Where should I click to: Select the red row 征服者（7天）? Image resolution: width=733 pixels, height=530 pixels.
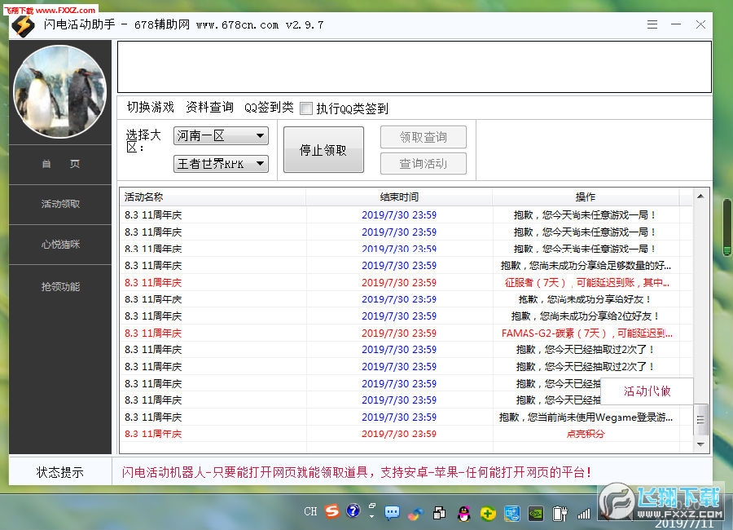(x=406, y=282)
